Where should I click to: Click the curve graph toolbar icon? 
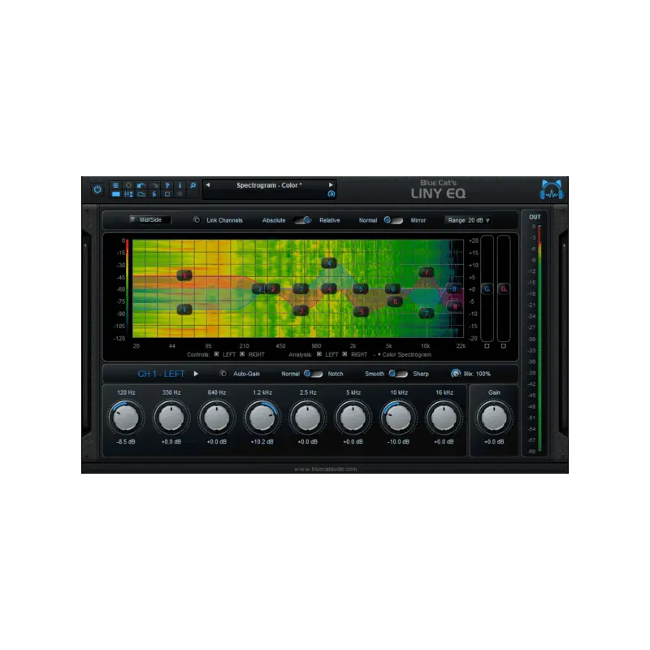pyautogui.click(x=141, y=194)
